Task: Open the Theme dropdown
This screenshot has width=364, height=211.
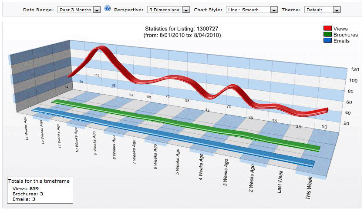Action: point(322,10)
